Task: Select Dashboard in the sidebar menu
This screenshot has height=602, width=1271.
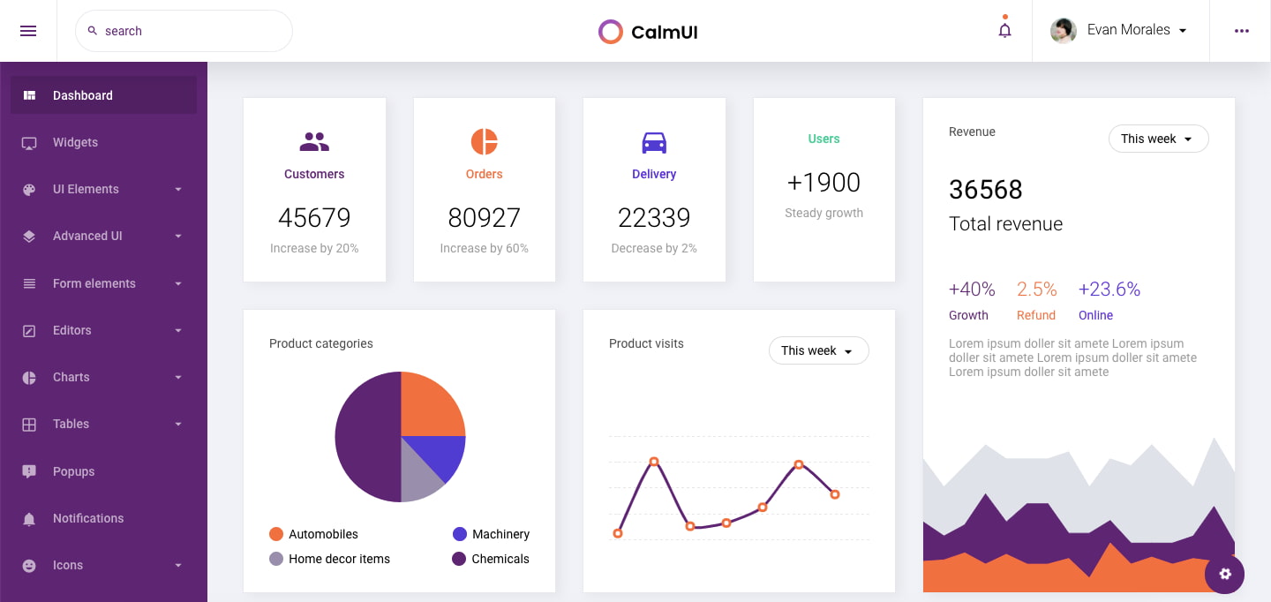Action: (83, 95)
